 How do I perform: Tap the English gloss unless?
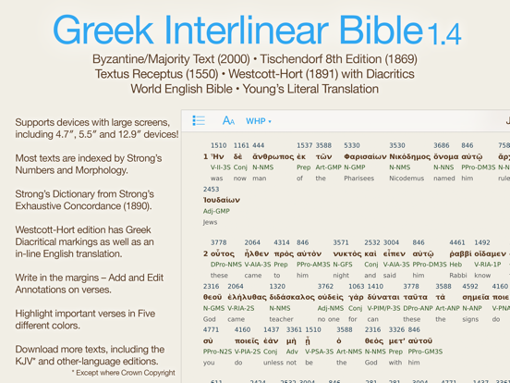click(273, 363)
